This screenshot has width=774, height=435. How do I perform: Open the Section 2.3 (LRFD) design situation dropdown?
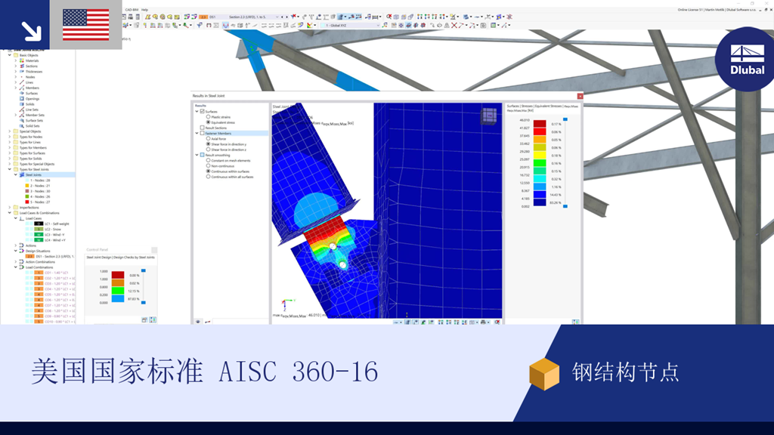coord(277,17)
